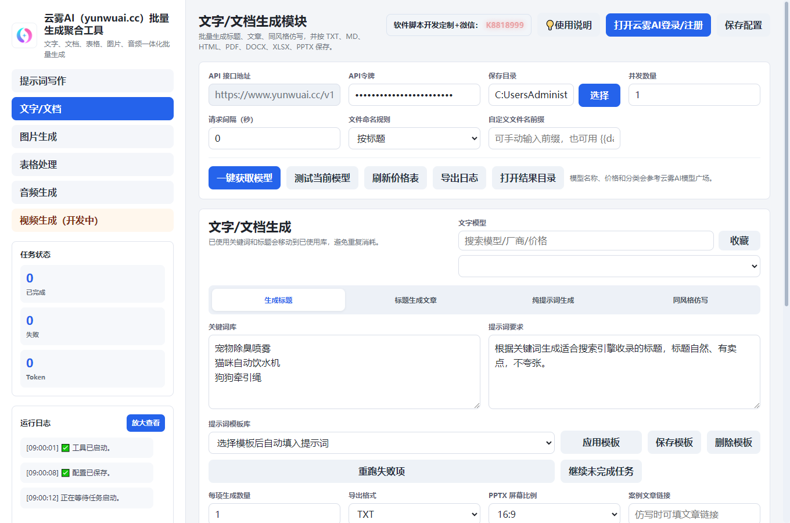Click the 案例文章链接 input
The image size is (790, 523).
point(694,514)
